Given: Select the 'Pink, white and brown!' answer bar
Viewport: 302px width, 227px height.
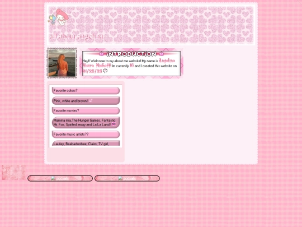Looking at the screenshot, I should pos(86,101).
